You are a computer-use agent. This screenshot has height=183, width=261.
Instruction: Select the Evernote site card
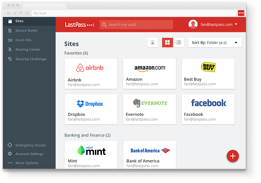pos(149,109)
